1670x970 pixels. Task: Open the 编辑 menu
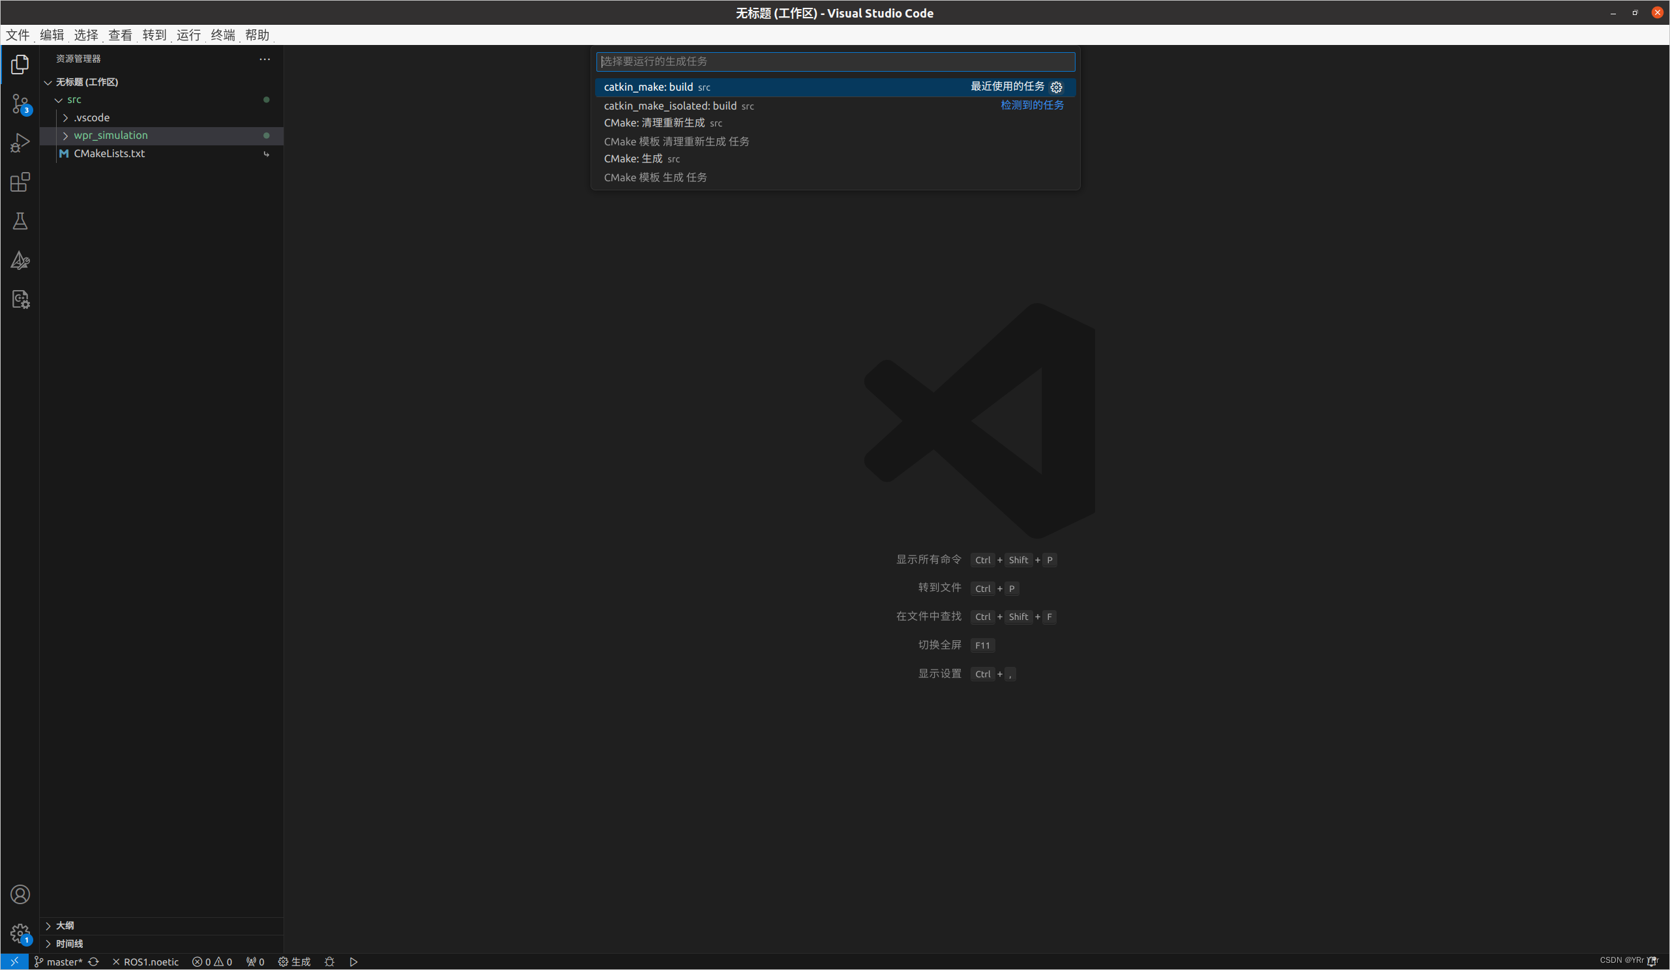click(51, 35)
